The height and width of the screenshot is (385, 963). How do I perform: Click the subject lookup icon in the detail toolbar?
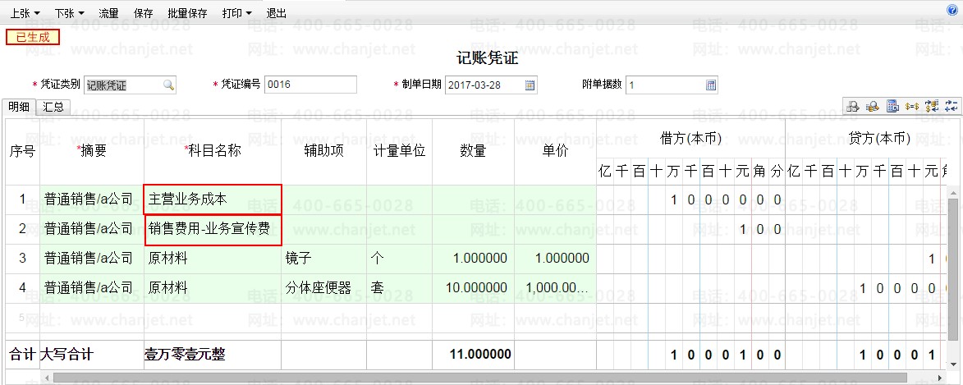click(x=853, y=106)
